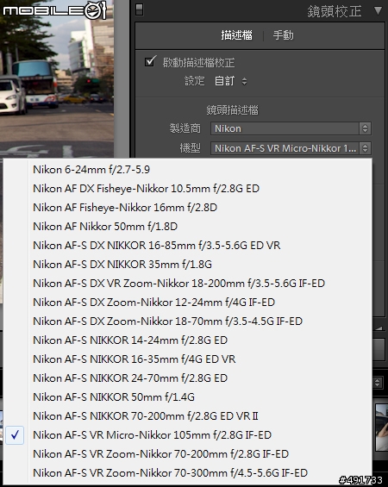Choose Nikon AF-S DX NIKKOR 35mm f/1.8G
Screen dimensions: 388x487
click(188, 265)
